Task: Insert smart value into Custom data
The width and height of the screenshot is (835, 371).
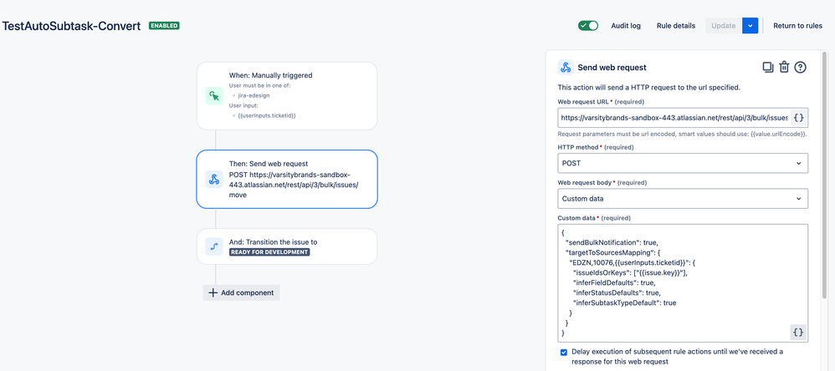Action: pyautogui.click(x=798, y=333)
